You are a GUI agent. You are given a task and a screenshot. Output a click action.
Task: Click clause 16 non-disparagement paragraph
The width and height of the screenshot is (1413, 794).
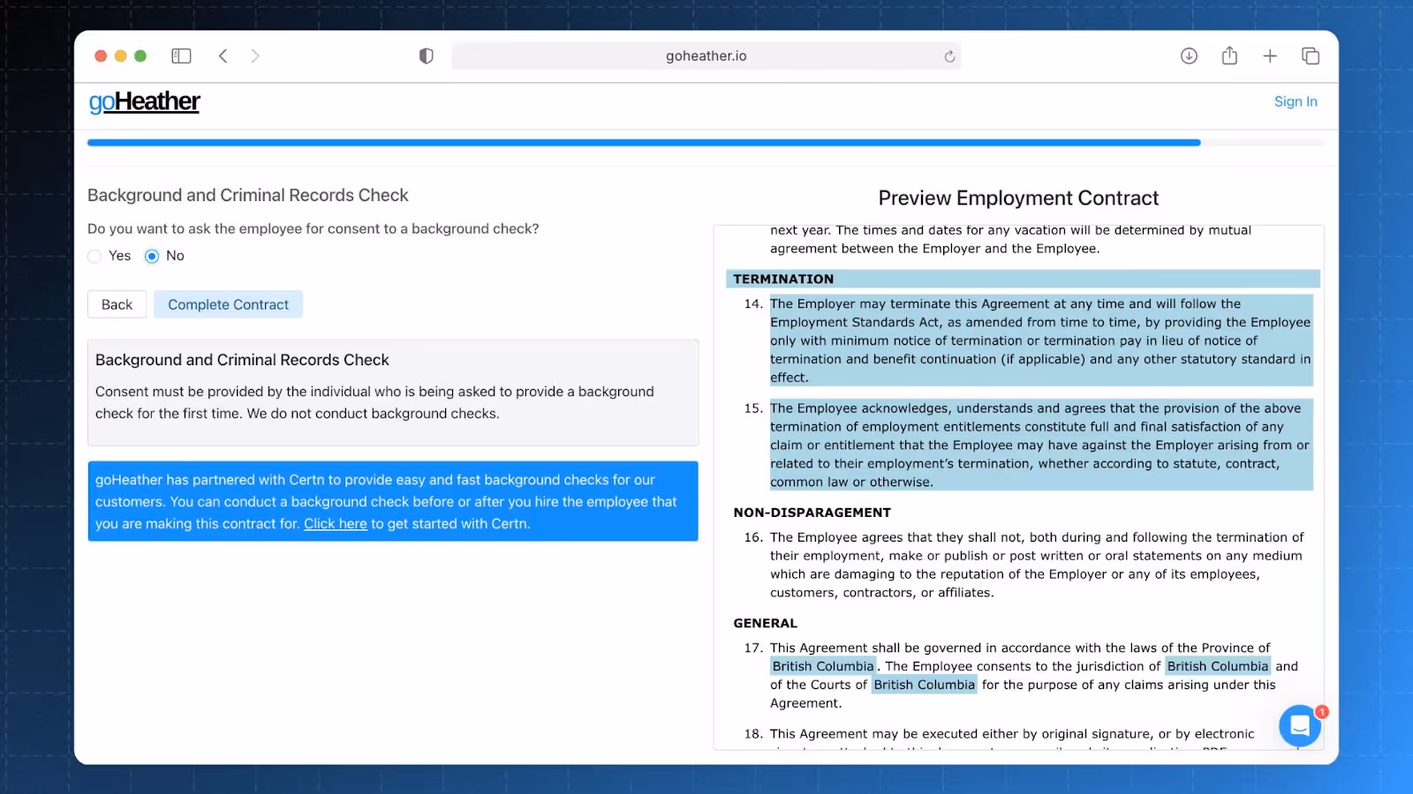tap(1037, 565)
